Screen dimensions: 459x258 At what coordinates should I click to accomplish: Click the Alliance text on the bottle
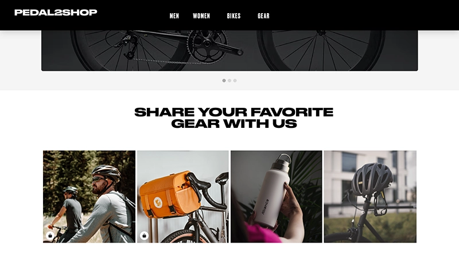pyautogui.click(x=265, y=207)
